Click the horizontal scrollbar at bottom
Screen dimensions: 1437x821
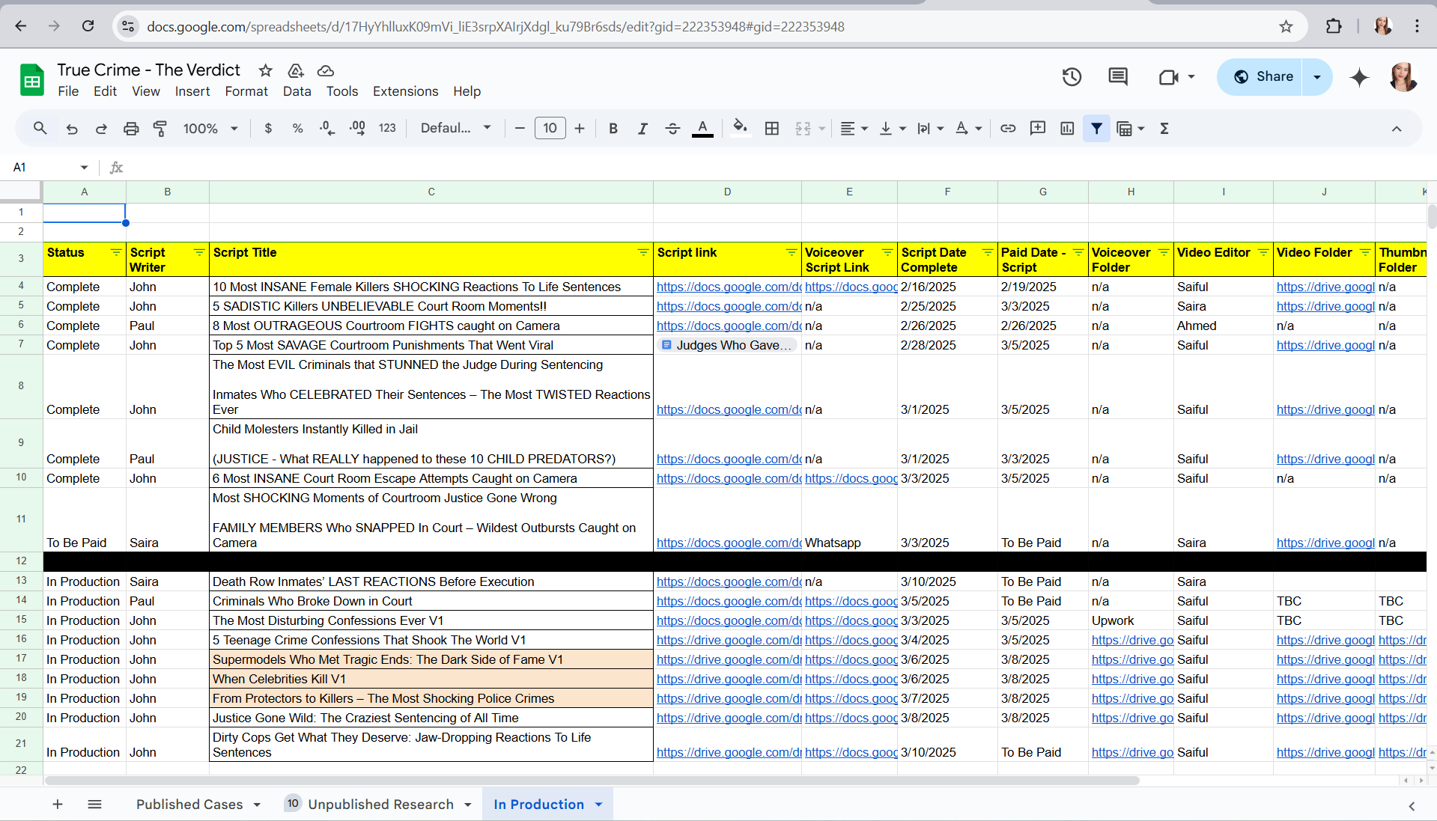coord(592,781)
